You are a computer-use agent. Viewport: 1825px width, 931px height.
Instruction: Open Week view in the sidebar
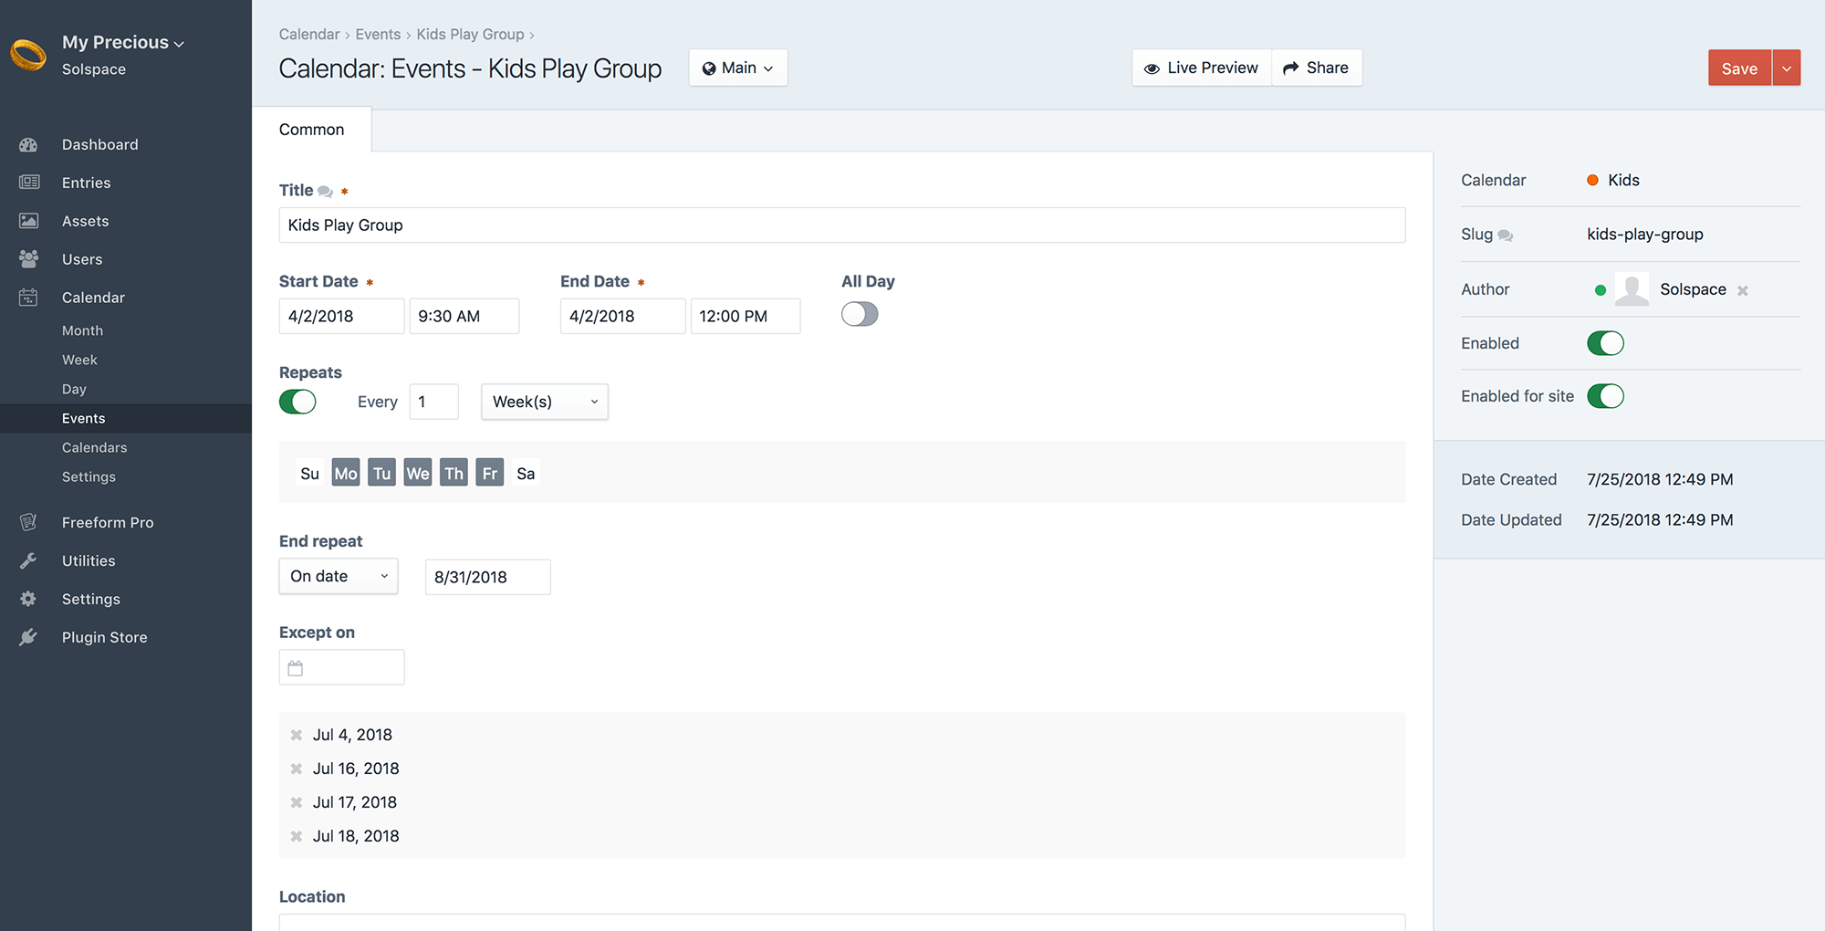[x=79, y=360]
